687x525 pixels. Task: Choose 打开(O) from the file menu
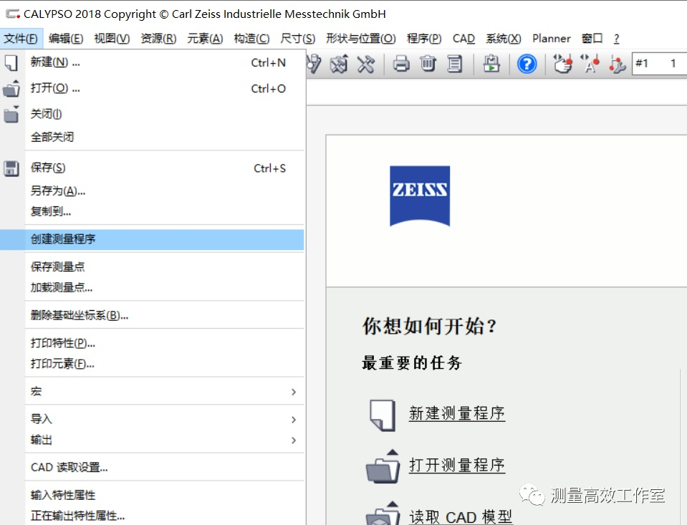click(x=152, y=89)
